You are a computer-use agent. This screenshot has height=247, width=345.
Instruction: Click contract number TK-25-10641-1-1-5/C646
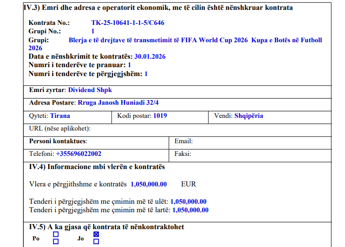pyautogui.click(x=128, y=23)
